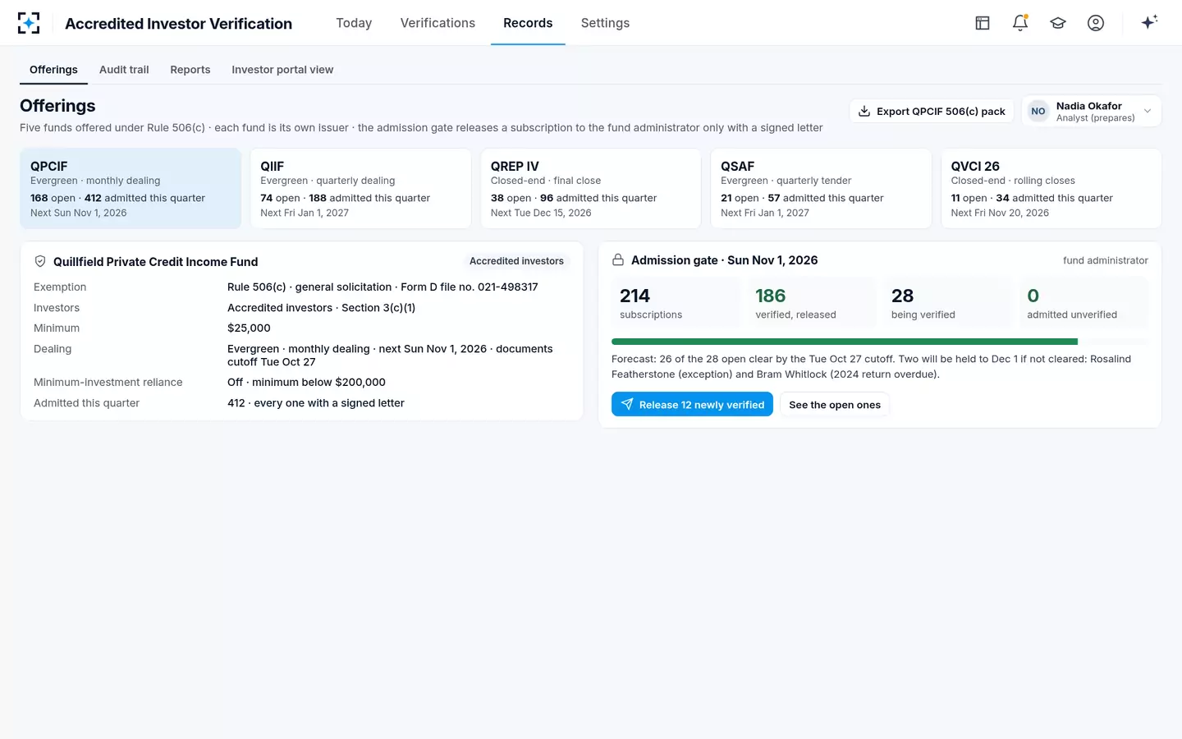The height and width of the screenshot is (739, 1182).
Task: Show the Investor portal view
Action: (x=282, y=70)
